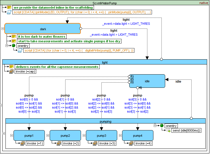Select the dark state box
210x154 pixels.
point(43,29)
